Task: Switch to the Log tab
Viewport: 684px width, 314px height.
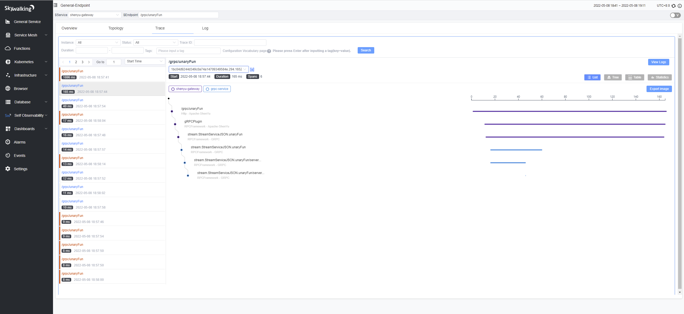Action: 205,28
